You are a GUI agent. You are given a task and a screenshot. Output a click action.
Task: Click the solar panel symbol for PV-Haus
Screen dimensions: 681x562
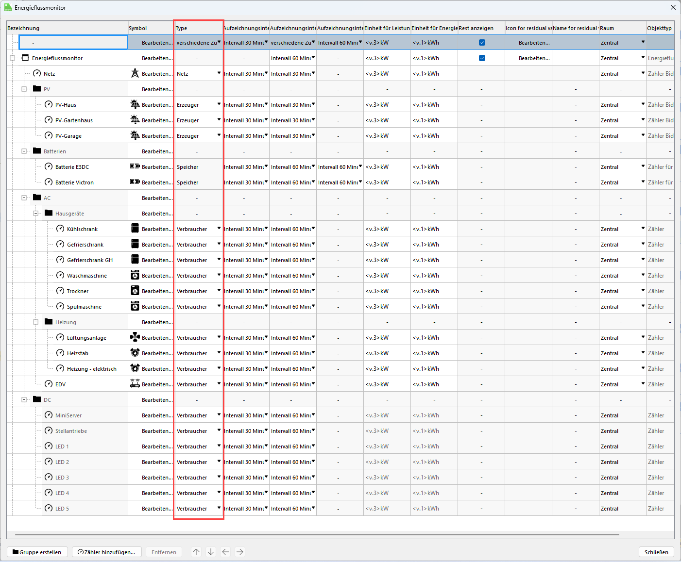click(x=135, y=104)
